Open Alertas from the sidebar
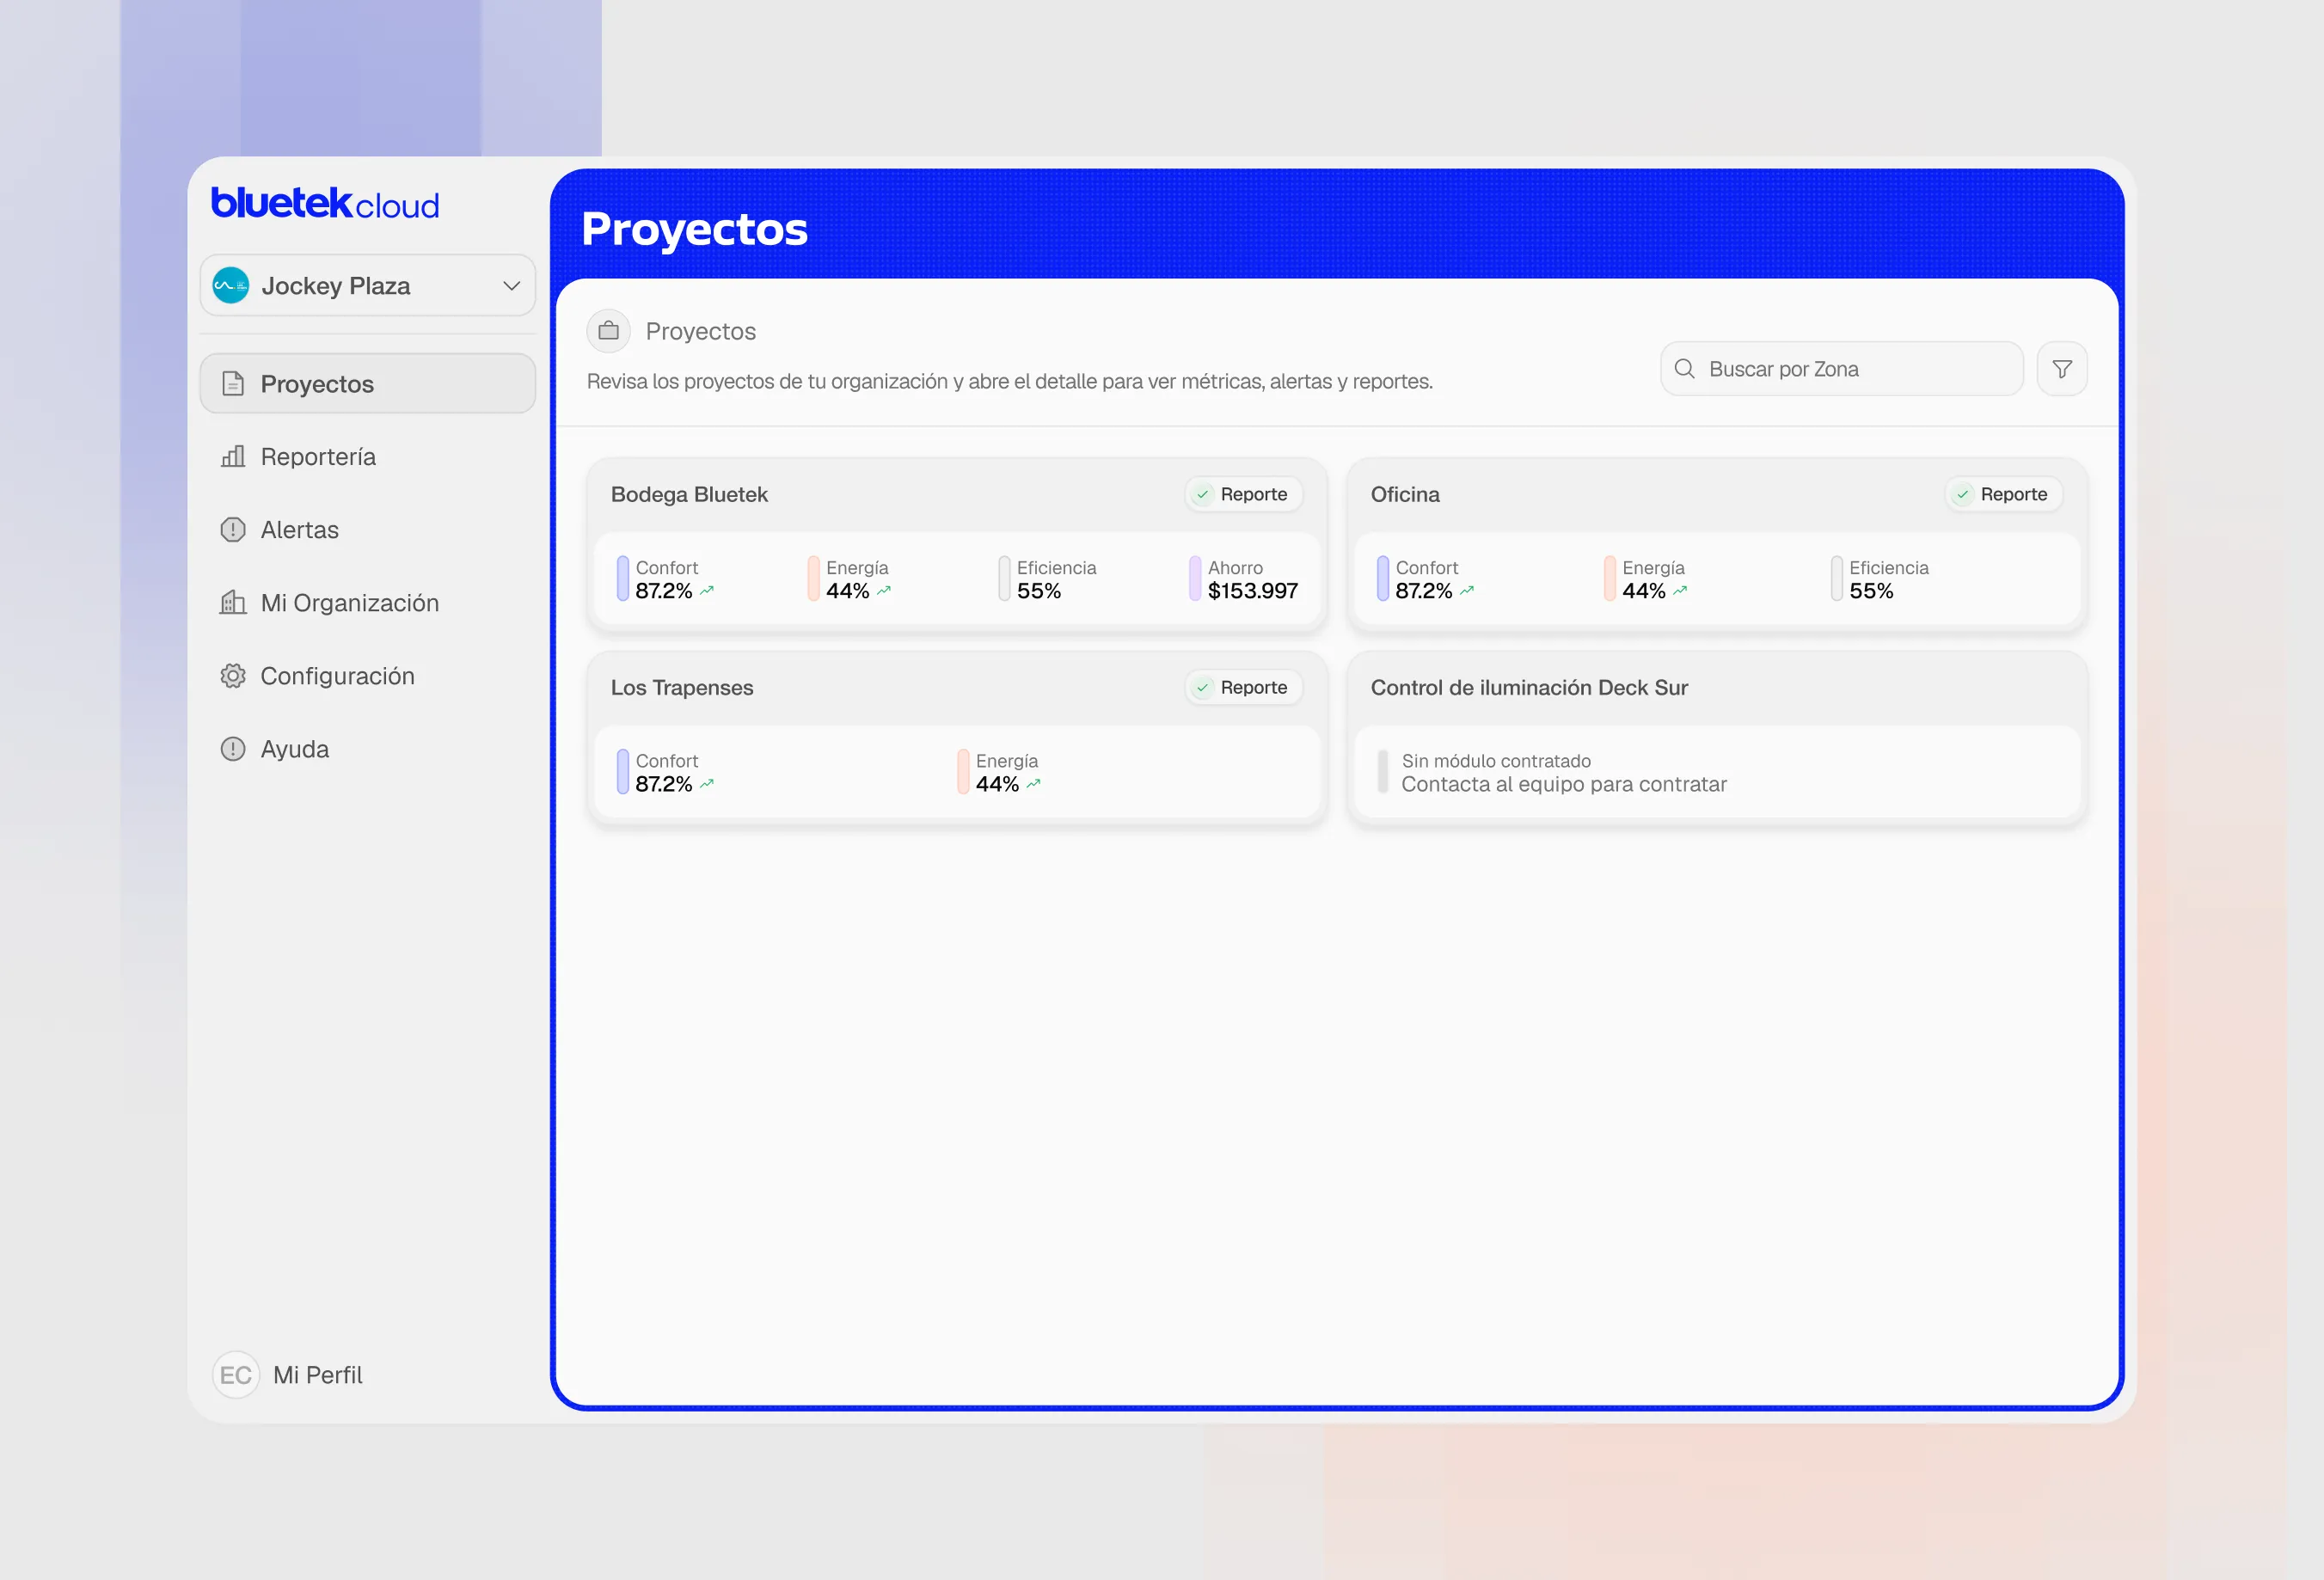2324x1580 pixels. click(x=368, y=530)
